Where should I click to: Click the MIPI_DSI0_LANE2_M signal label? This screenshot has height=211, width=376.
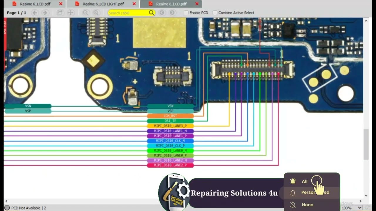(x=170, y=160)
